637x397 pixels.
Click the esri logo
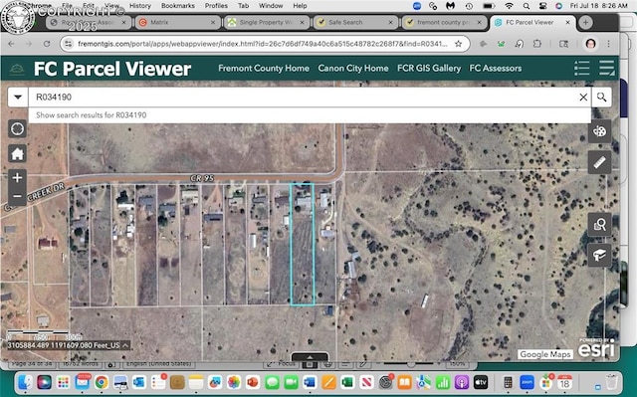coord(596,348)
